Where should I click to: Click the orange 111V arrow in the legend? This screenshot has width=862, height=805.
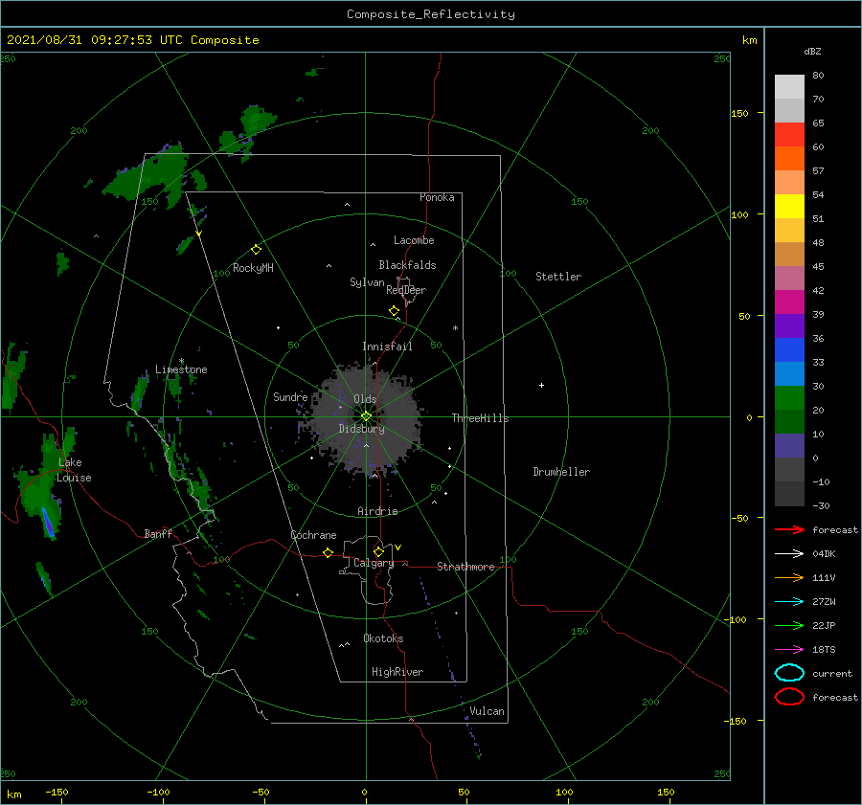click(789, 577)
